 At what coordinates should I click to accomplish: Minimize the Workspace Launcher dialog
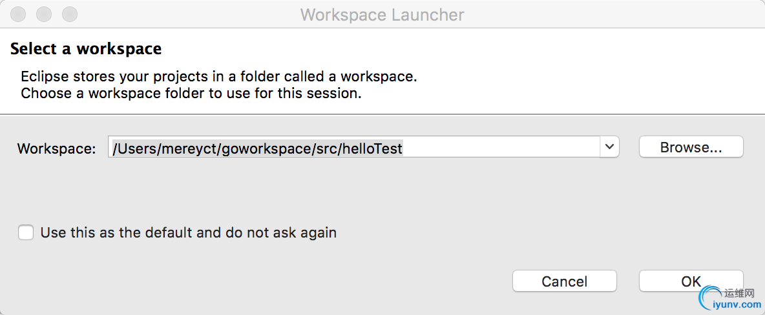[x=44, y=14]
